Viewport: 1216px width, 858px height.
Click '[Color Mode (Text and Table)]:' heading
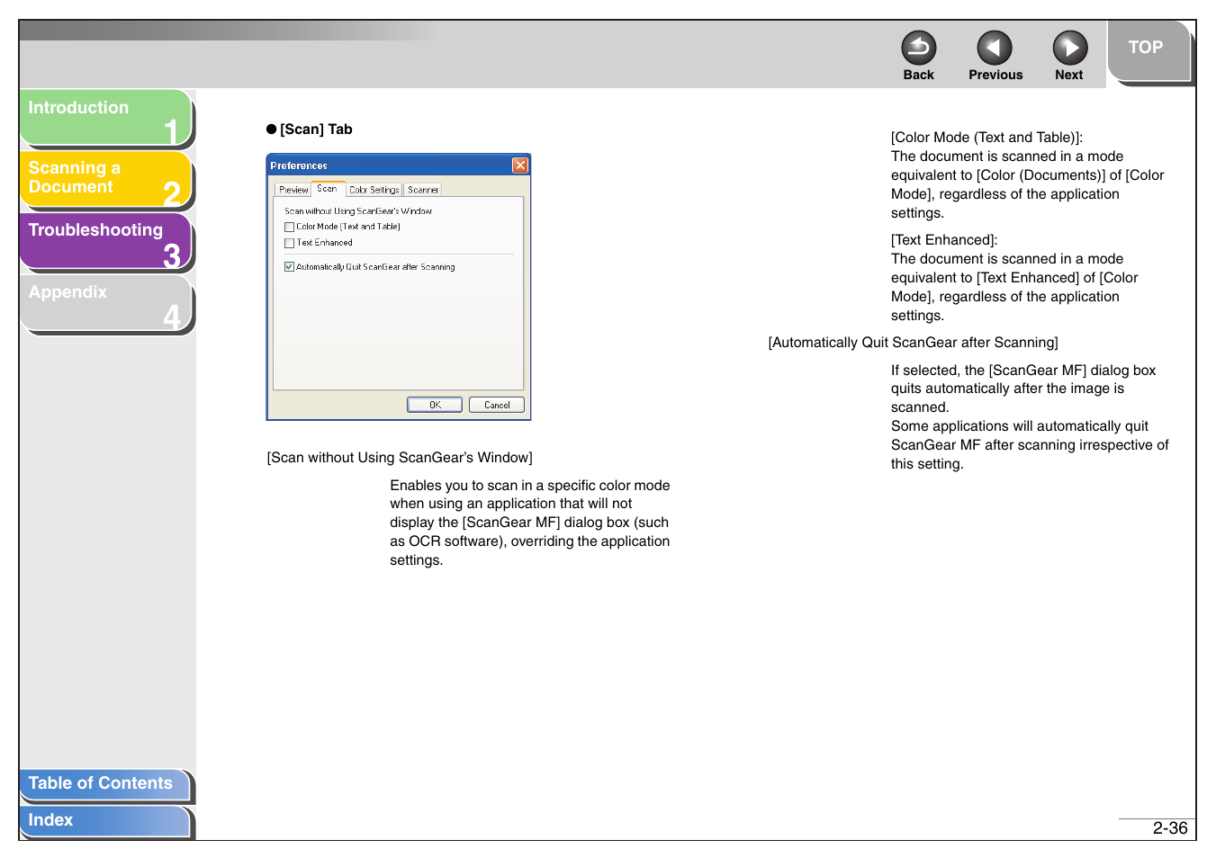point(986,138)
